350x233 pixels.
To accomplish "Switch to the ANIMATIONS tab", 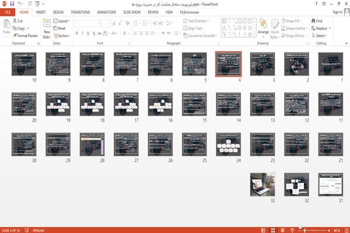I will (107, 12).
